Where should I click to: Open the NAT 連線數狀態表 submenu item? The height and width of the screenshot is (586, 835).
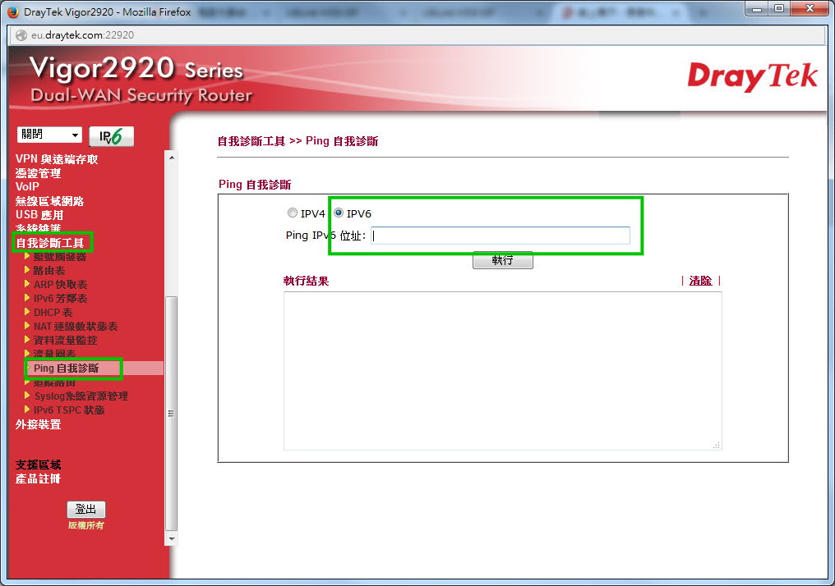point(76,326)
